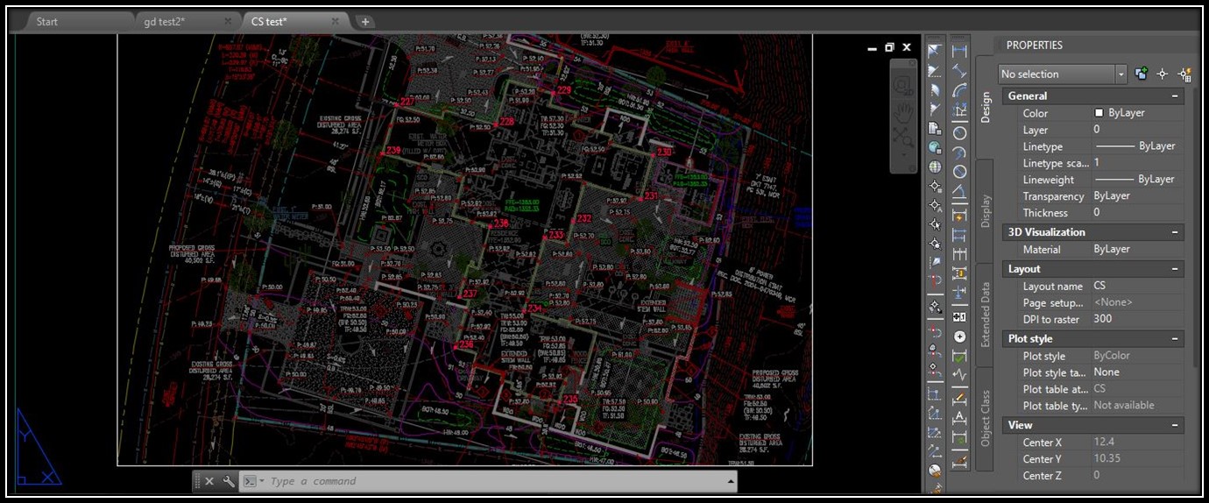1209x503 pixels.
Task: Collapse the View section
Action: [1175, 425]
